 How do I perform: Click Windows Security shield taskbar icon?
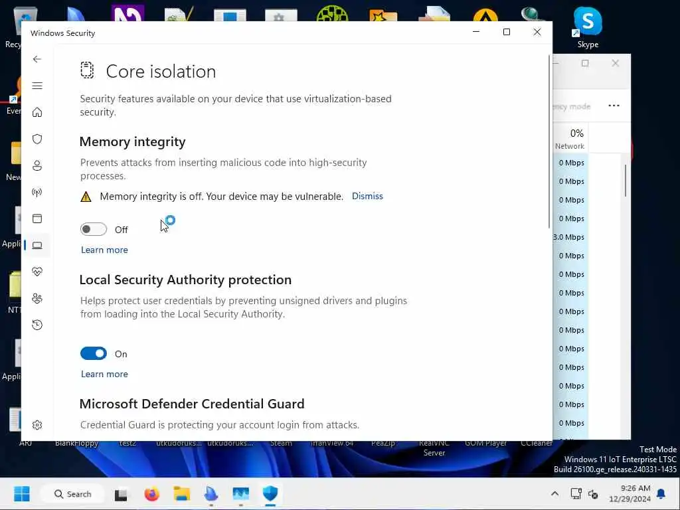(270, 493)
